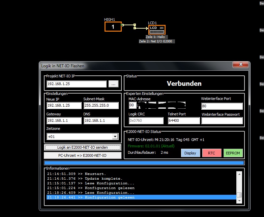This screenshot has height=217, width=264.
Task: Select the LCD1 I2C display block
Action: (157, 30)
